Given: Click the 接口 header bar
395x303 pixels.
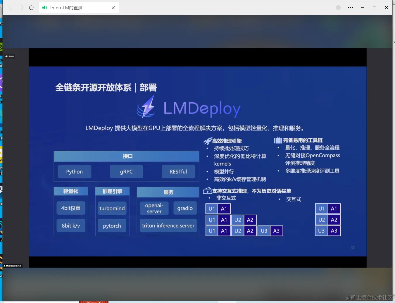Looking at the screenshot, I should [x=127, y=156].
